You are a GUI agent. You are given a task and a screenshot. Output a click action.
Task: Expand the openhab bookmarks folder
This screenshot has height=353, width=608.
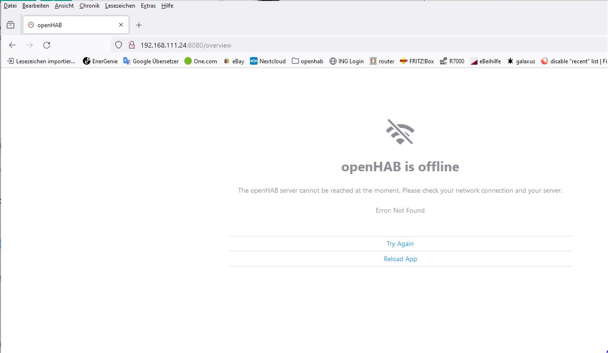tap(308, 61)
